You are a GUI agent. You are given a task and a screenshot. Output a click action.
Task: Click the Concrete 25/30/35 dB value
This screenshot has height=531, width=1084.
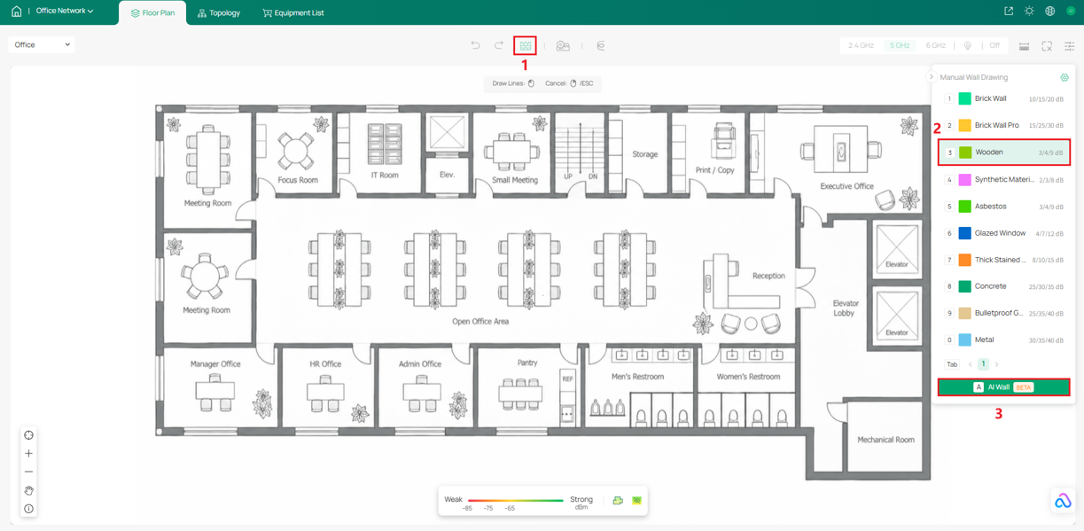[x=1046, y=287]
